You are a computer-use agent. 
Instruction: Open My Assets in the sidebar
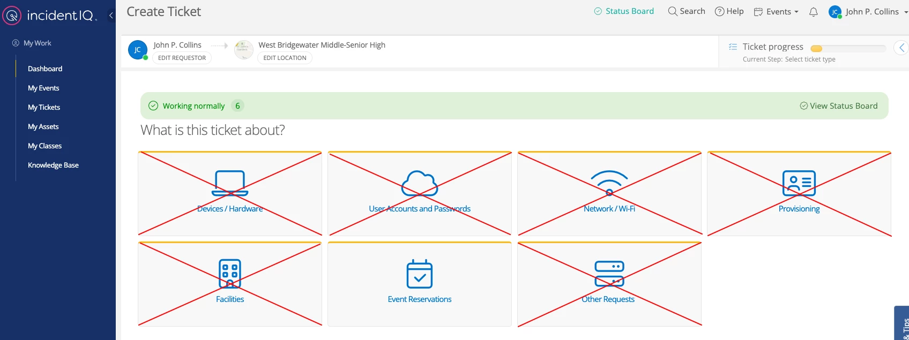click(x=43, y=126)
